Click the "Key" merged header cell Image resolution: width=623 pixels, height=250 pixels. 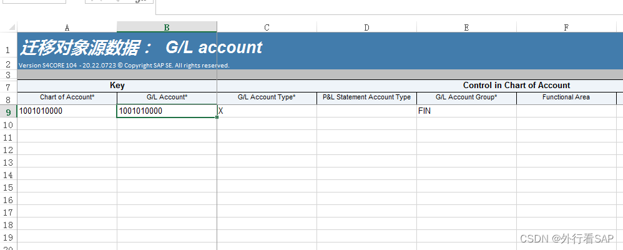pyautogui.click(x=117, y=86)
